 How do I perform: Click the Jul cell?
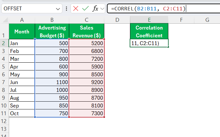pos(22,90)
